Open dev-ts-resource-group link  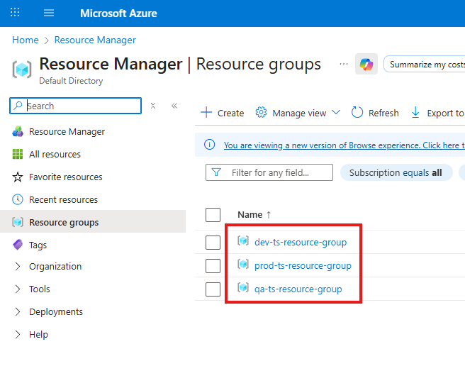[301, 242]
